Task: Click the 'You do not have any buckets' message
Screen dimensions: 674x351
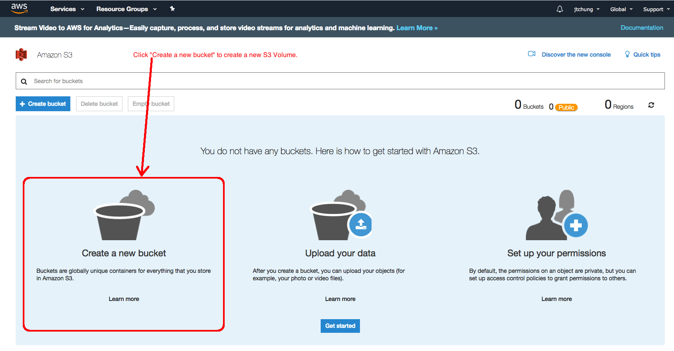Action: click(x=340, y=151)
